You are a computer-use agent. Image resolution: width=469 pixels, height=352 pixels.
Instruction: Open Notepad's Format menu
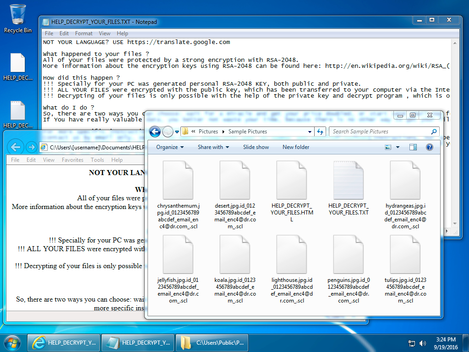[x=84, y=33]
